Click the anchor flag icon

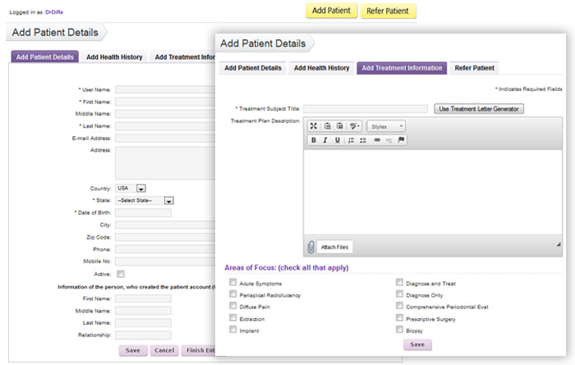tap(402, 140)
